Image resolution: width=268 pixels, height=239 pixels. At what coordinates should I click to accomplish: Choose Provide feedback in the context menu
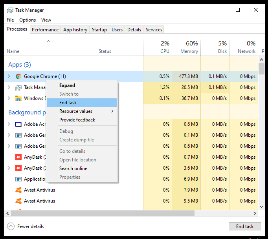tap(82, 120)
